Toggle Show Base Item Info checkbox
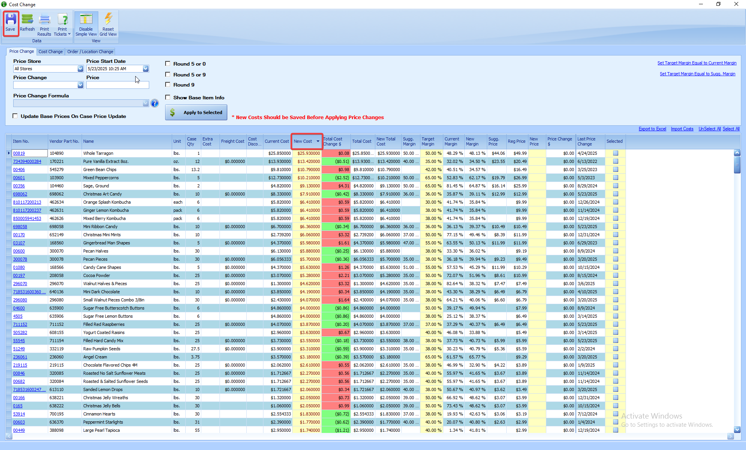The image size is (746, 450). click(x=168, y=97)
